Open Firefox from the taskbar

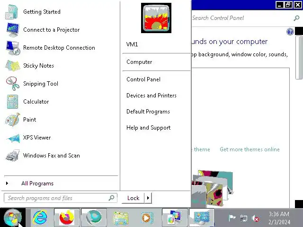click(x=67, y=218)
